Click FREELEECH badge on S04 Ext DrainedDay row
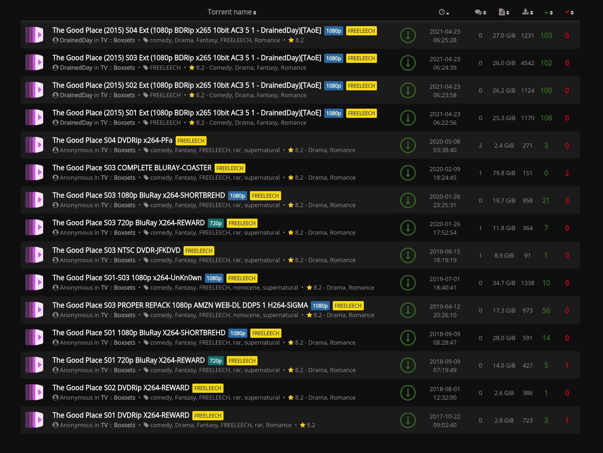The width and height of the screenshot is (603, 453). [x=362, y=31]
